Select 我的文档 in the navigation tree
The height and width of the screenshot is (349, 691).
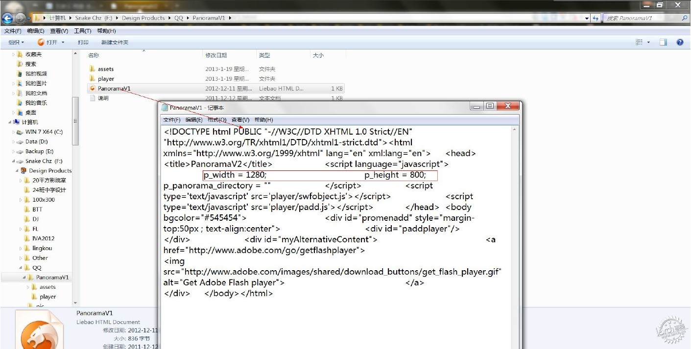pos(36,93)
